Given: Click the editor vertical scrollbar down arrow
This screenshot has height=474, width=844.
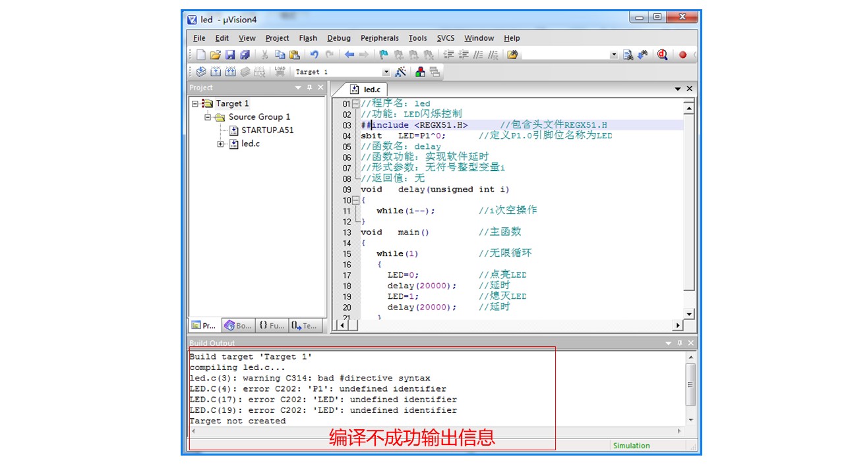Looking at the screenshot, I should pyautogui.click(x=690, y=315).
